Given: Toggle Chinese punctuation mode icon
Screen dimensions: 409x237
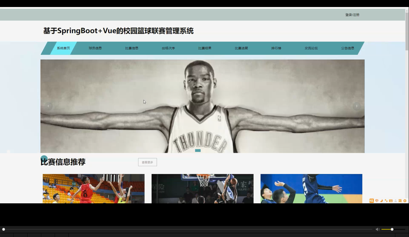Looking at the screenshot, I should (386, 201).
